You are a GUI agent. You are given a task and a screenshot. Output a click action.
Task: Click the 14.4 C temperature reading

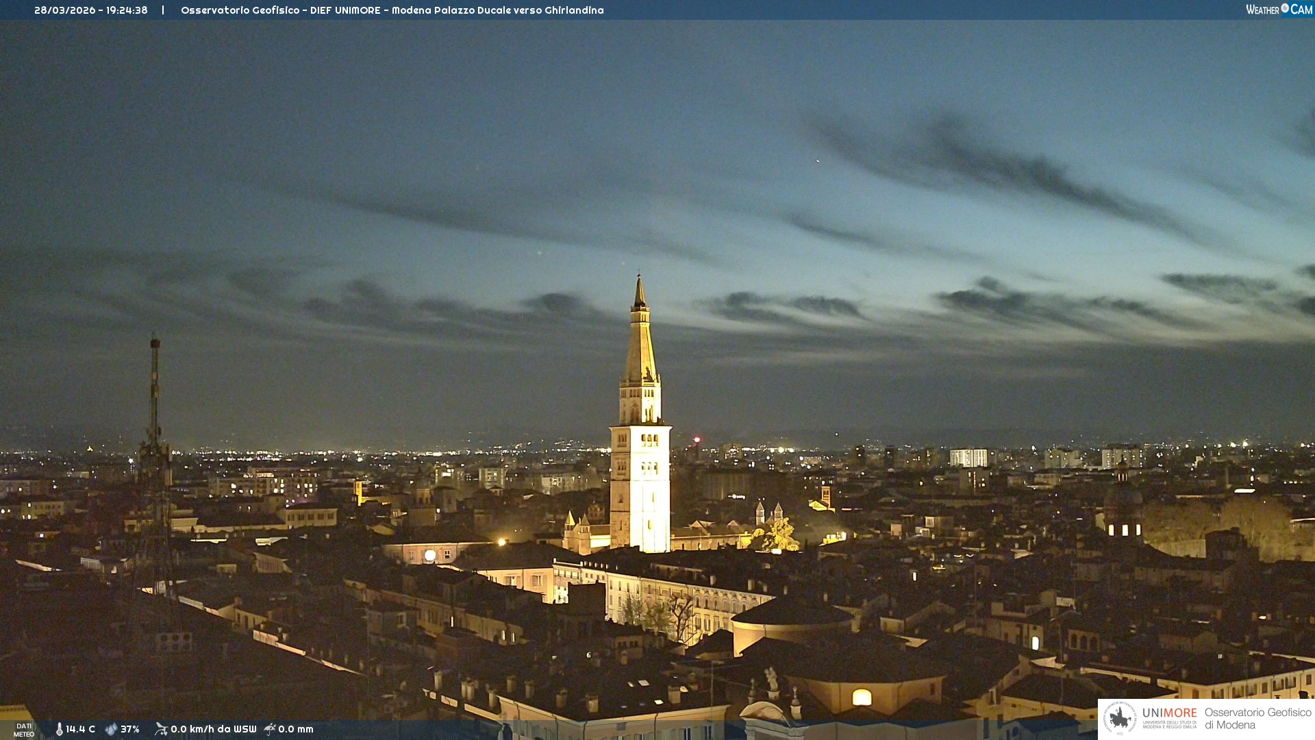pyautogui.click(x=81, y=729)
